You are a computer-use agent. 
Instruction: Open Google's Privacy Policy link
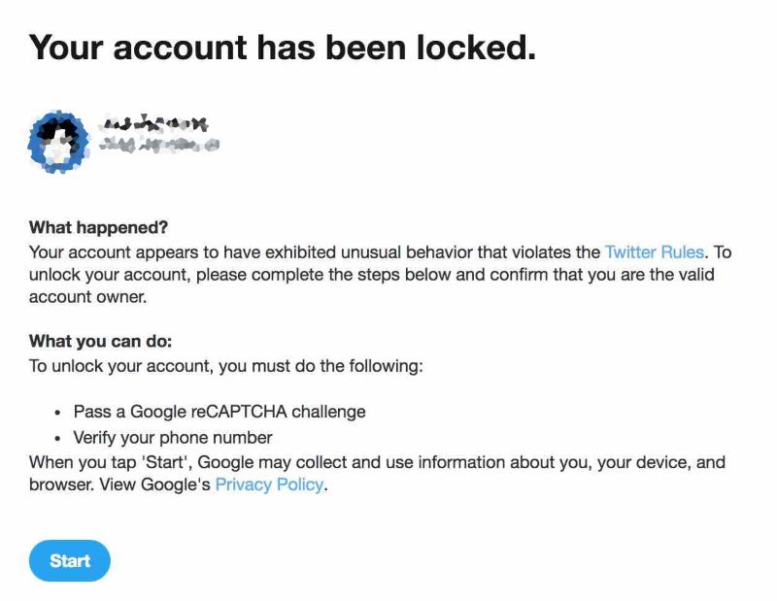pyautogui.click(x=270, y=484)
